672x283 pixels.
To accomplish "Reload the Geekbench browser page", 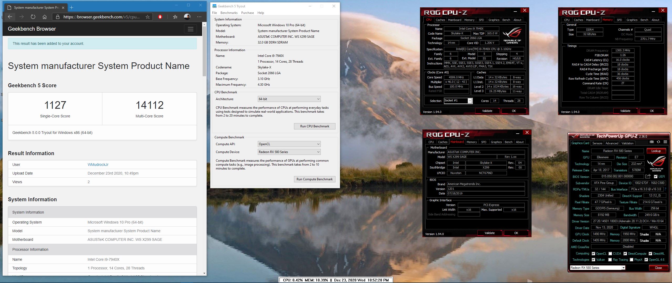I will 33,17.
